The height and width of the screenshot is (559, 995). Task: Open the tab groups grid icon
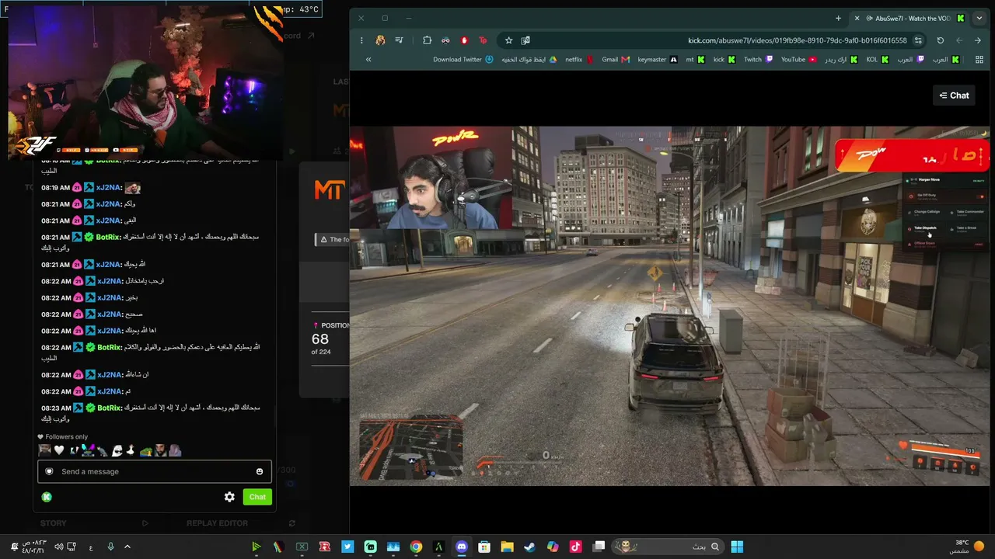point(978,60)
